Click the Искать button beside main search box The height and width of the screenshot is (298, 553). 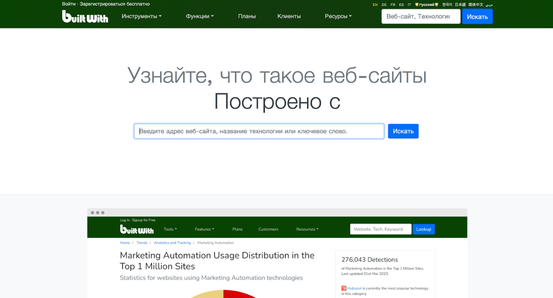(403, 131)
